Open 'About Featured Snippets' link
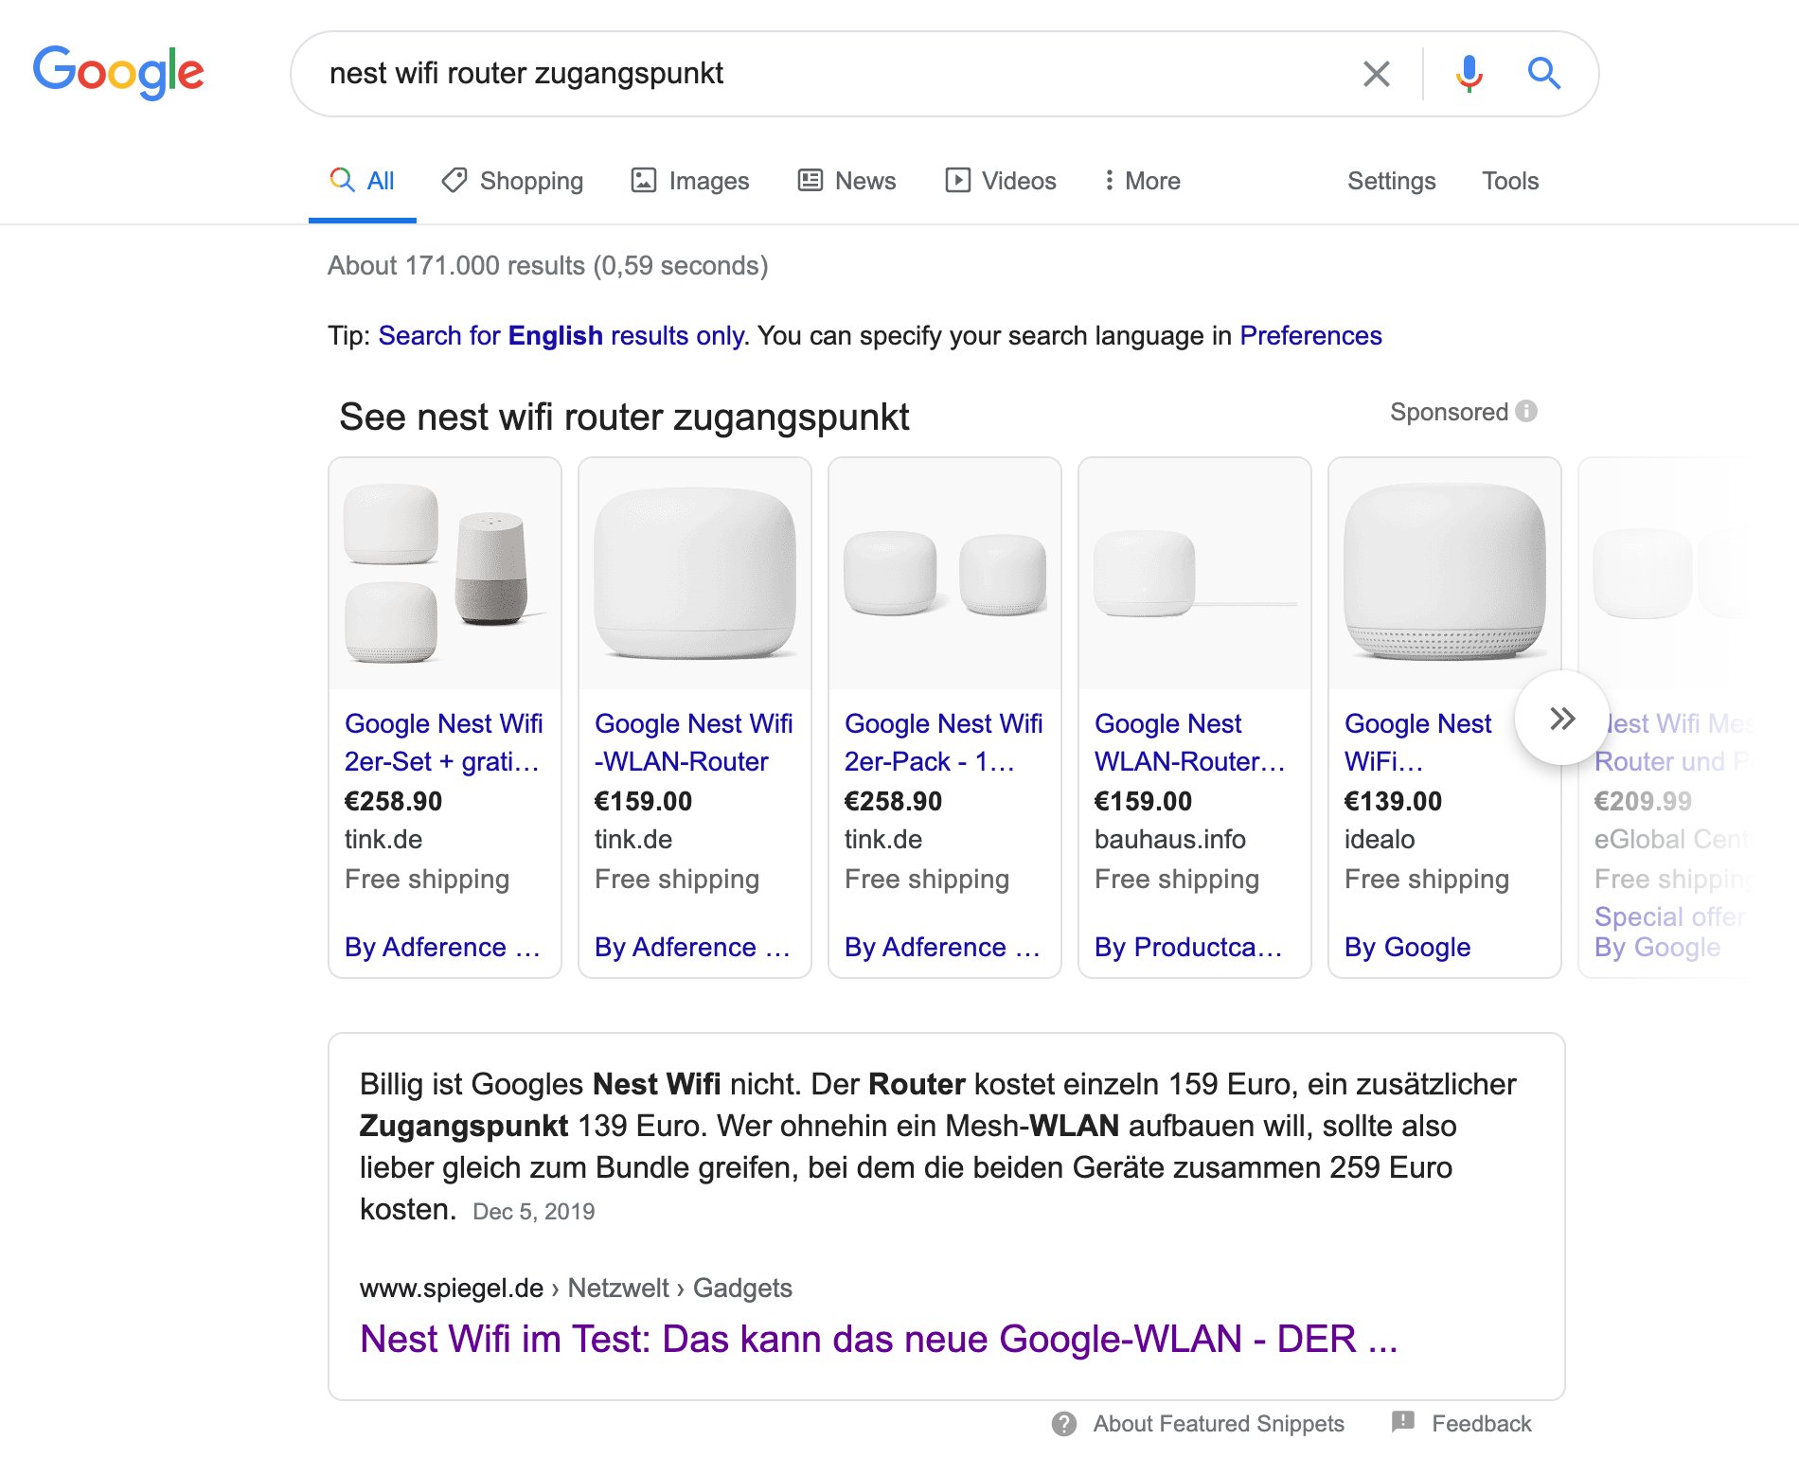 [1219, 1424]
